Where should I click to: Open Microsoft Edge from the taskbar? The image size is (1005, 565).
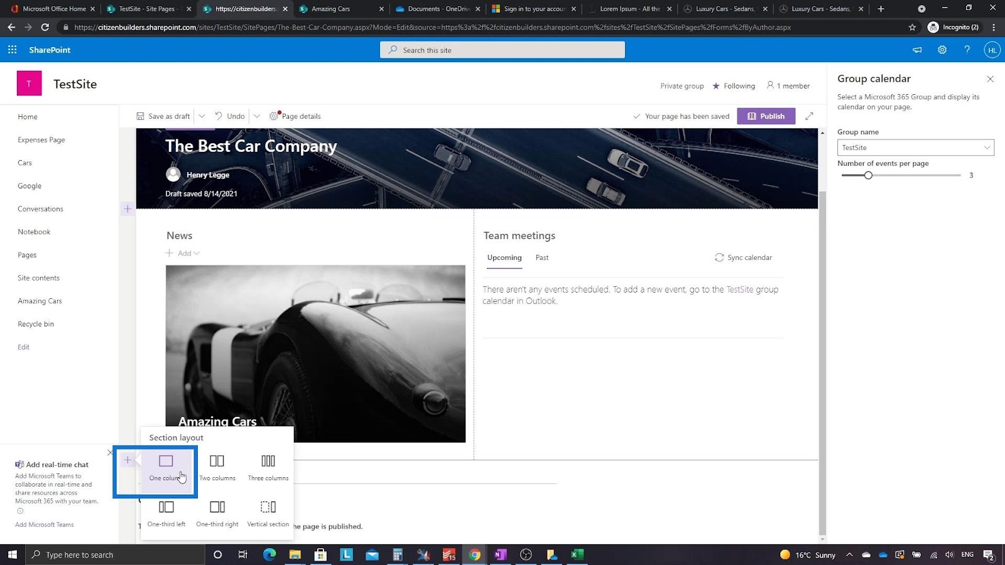[269, 554]
